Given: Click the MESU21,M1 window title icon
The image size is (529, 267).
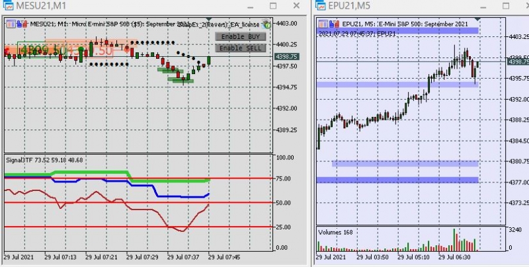Looking at the screenshot, I should coord(7,6).
